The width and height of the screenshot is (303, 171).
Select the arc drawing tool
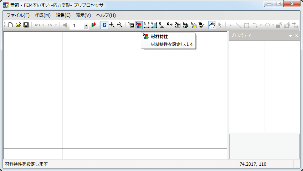click(255, 25)
